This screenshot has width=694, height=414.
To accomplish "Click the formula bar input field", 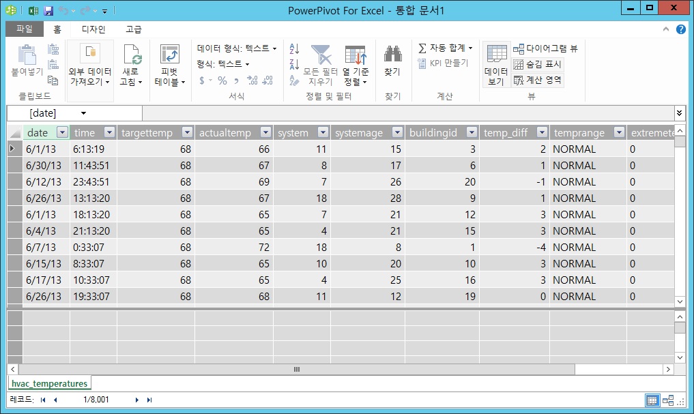I will pos(408,113).
